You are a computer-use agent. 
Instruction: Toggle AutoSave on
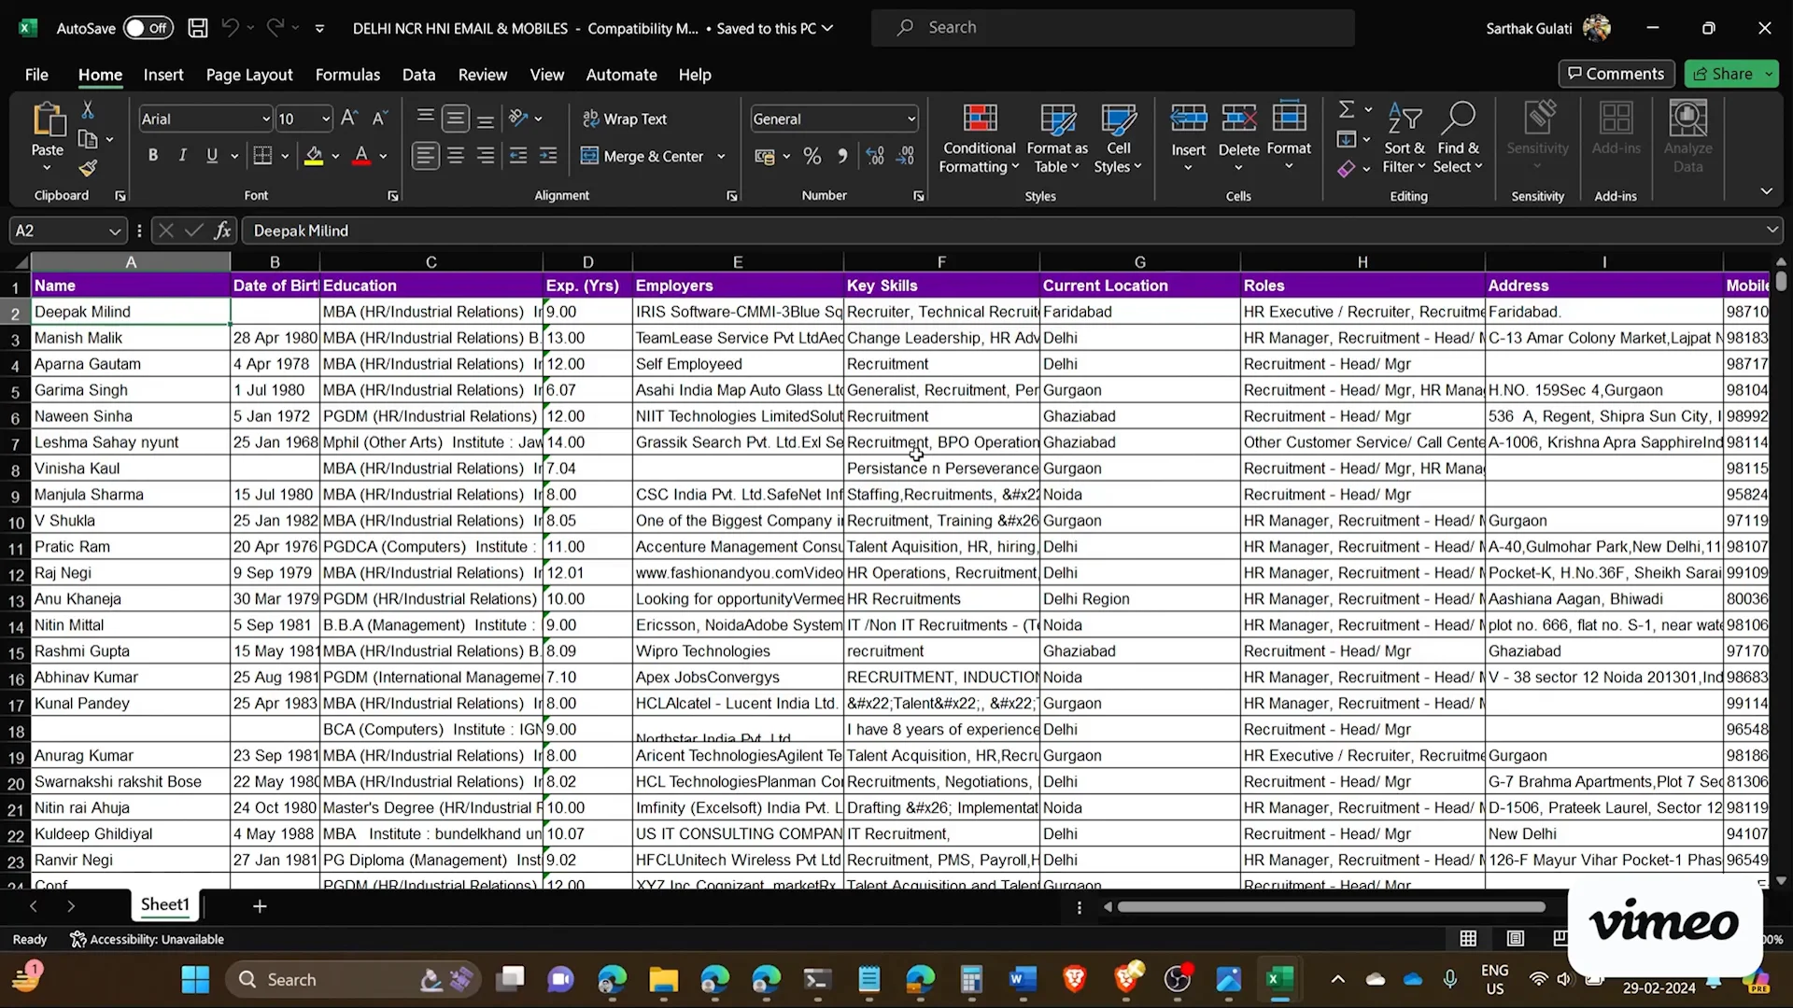[147, 28]
